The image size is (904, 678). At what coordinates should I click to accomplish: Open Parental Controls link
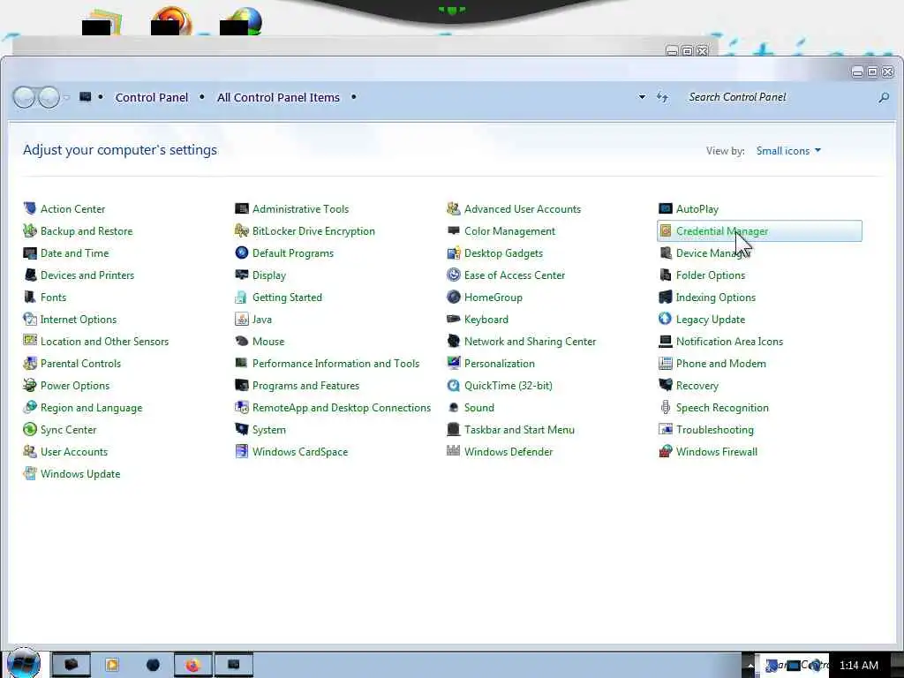pyautogui.click(x=80, y=363)
